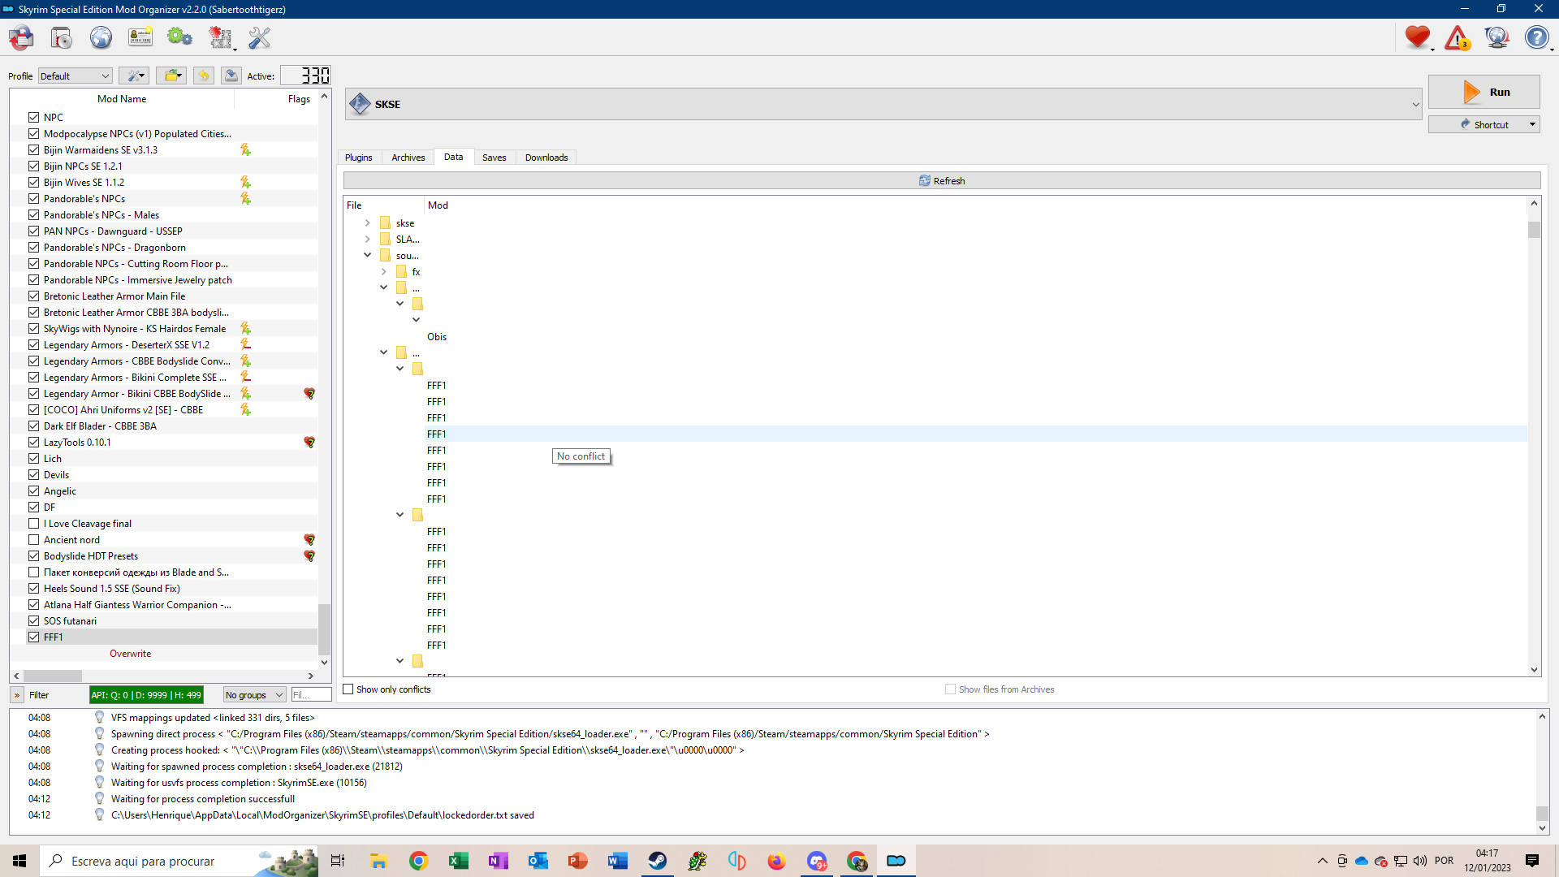Open File Explorer from the taskbar

pos(379,861)
